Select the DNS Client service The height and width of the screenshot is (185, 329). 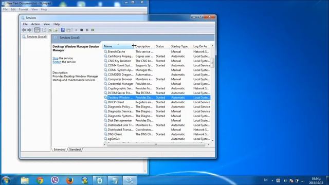[x=157, y=134]
